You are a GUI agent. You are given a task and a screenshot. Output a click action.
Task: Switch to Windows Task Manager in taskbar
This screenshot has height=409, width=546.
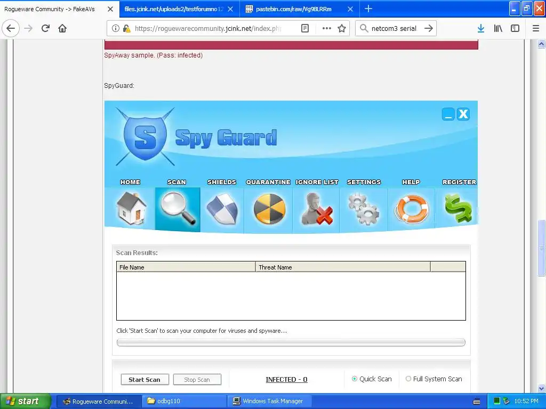coord(269,401)
